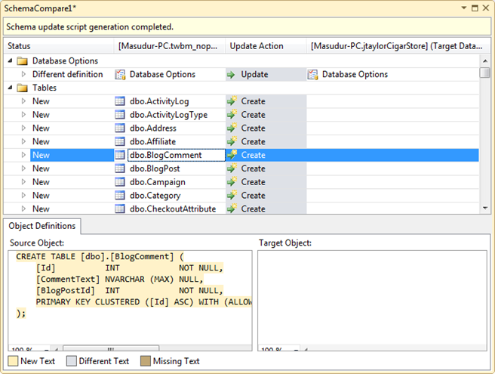Expand the Different definition row

[23, 74]
